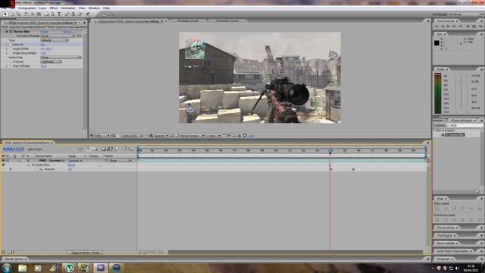Select the Rectangle Mask tool
Screen dimensions: 485x273
click(x=46, y=14)
